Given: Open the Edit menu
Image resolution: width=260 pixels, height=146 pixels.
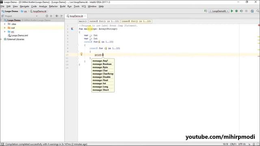Looking at the screenshot, I should (x=9, y=6).
